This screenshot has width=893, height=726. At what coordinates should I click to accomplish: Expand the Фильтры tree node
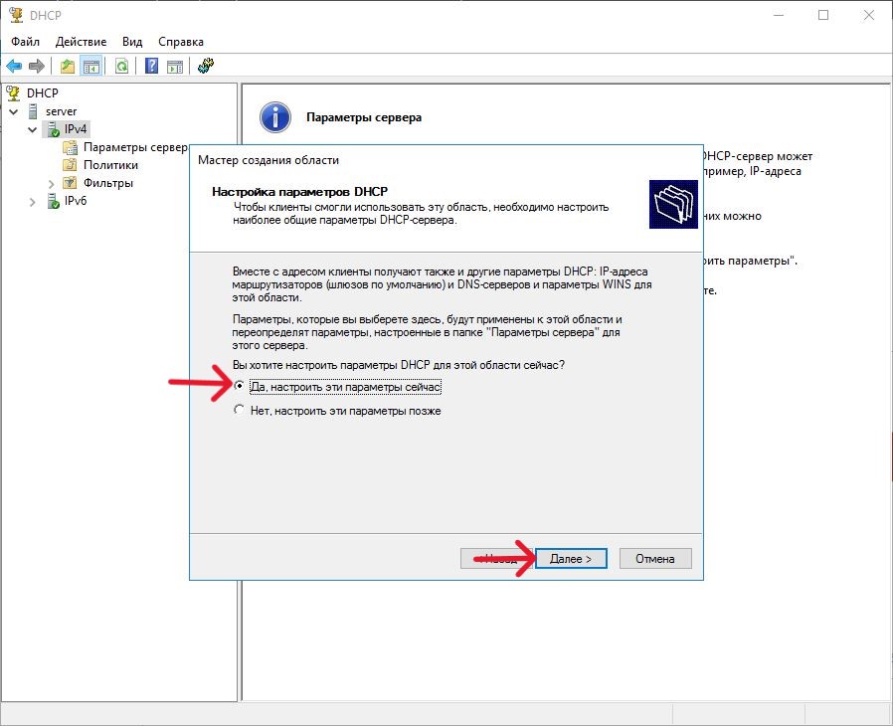[x=52, y=183]
